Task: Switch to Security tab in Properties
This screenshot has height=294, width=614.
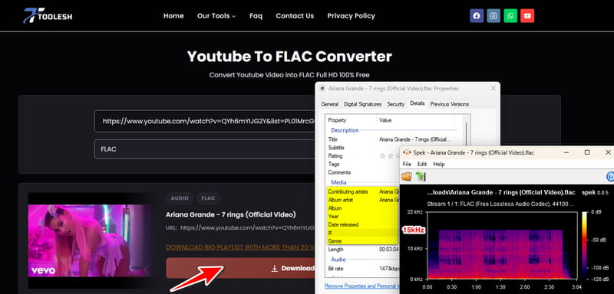Action: point(395,104)
